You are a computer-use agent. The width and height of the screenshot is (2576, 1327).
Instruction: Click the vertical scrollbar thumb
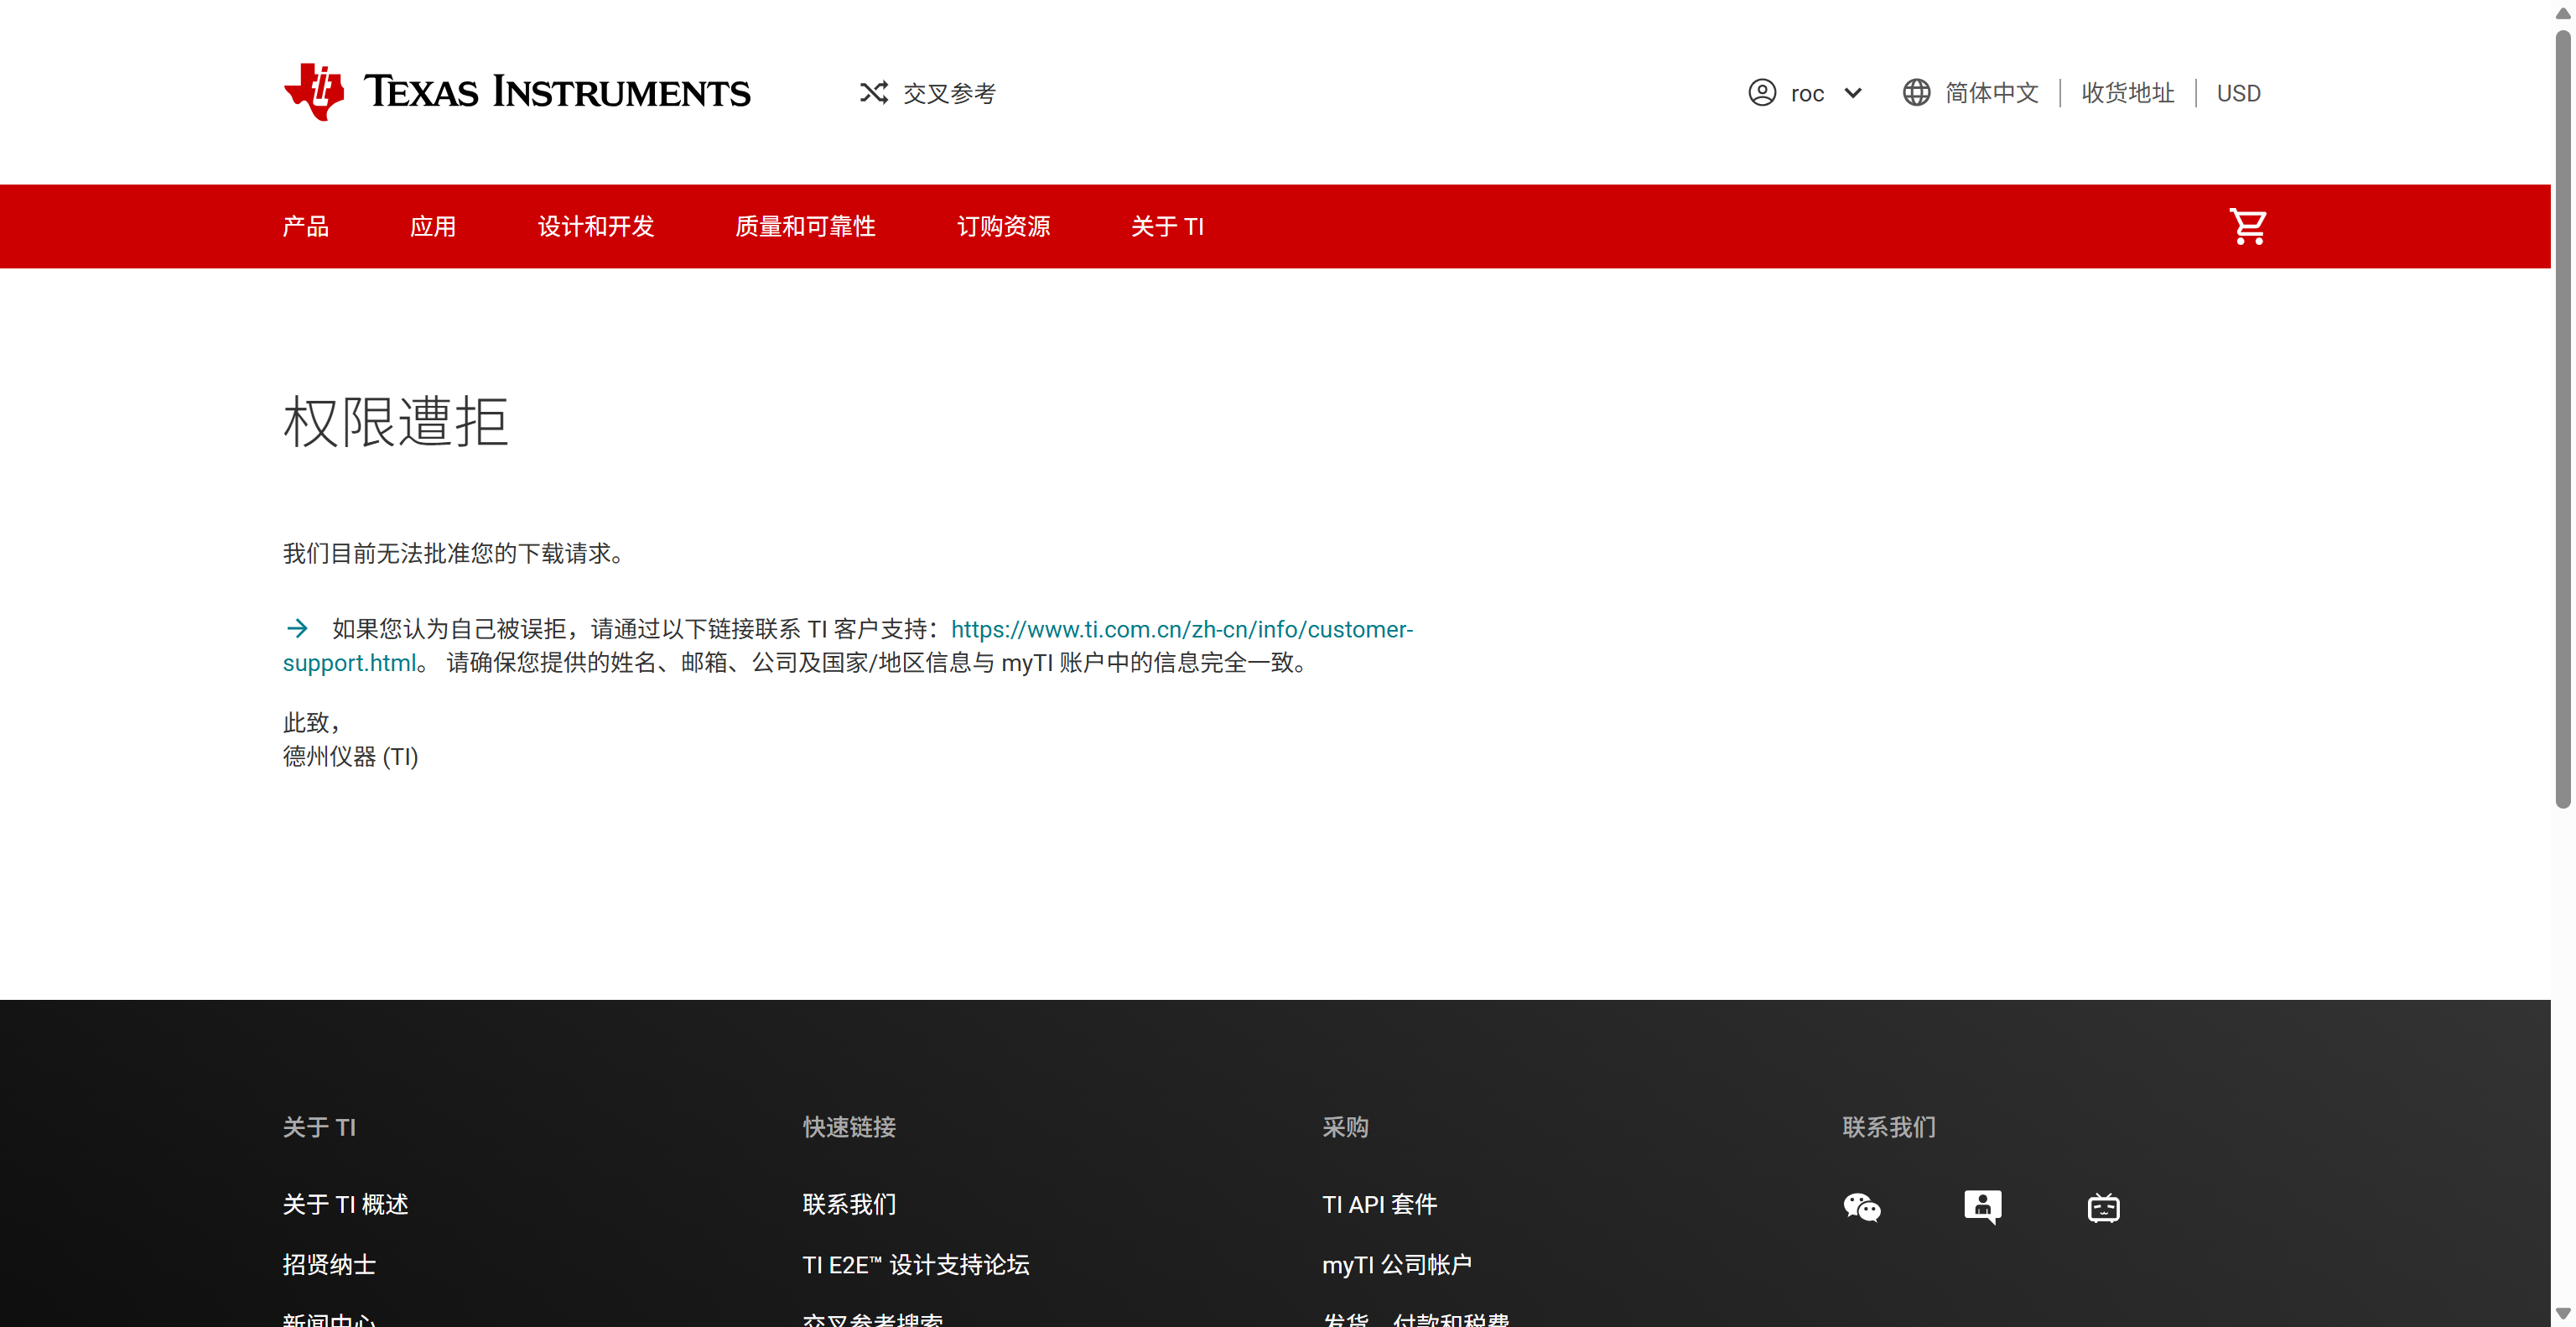[x=2563, y=418]
